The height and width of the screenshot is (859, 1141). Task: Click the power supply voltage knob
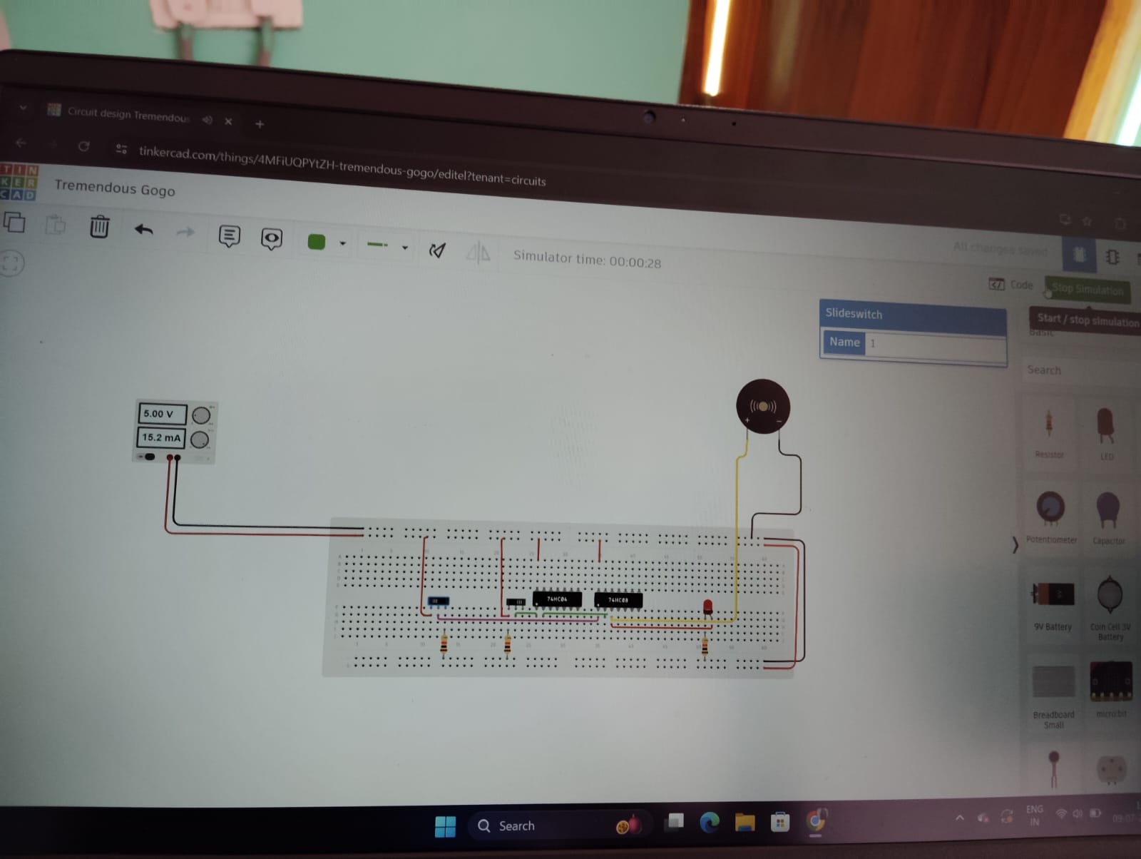pos(202,415)
